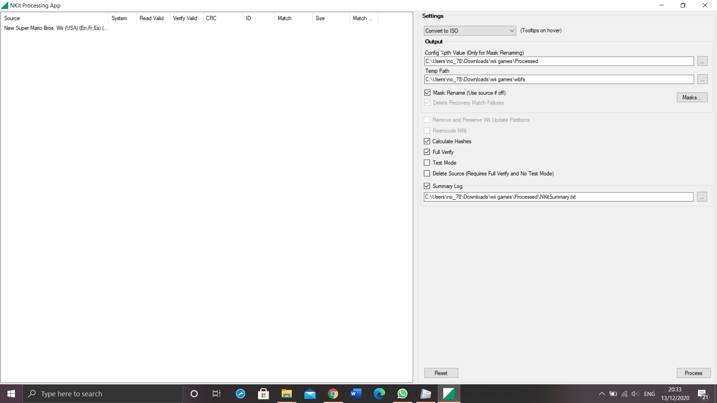Open network Wi-Fi tray icon
The height and width of the screenshot is (403, 717).
(x=624, y=394)
